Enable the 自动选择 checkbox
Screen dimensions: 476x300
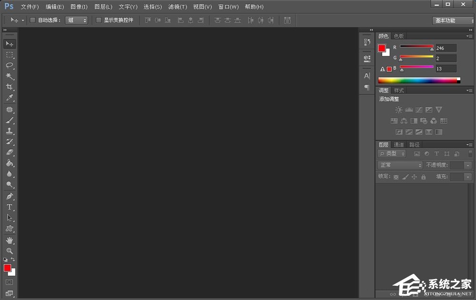32,20
